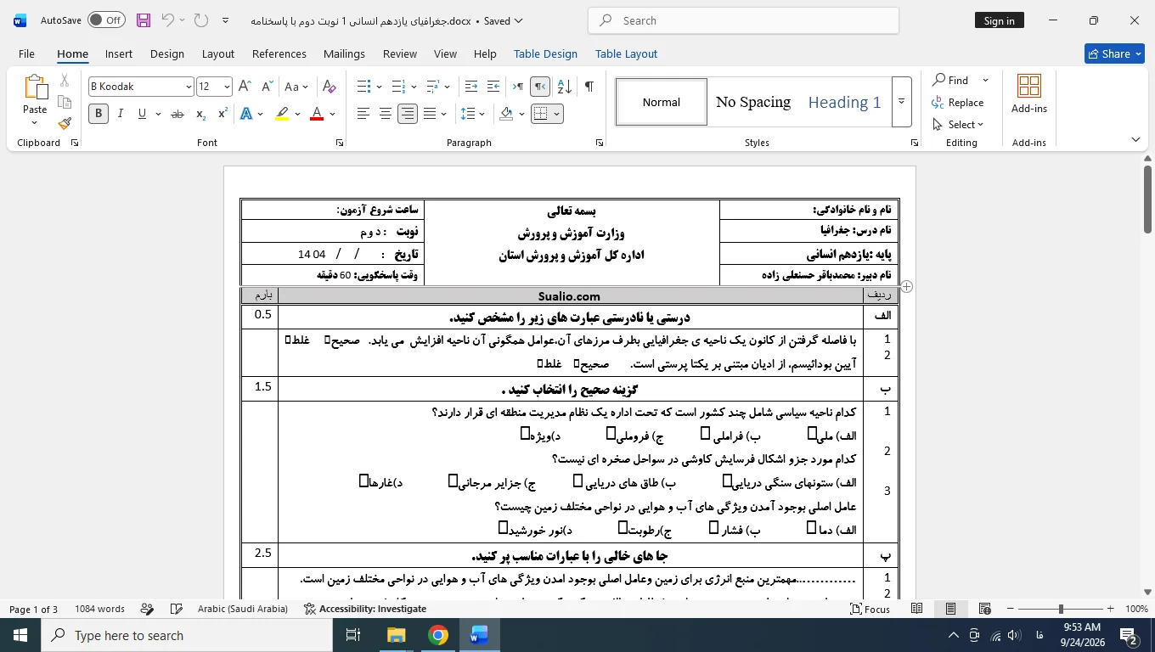
Task: Click Decrease Indent icon
Action: (x=471, y=87)
